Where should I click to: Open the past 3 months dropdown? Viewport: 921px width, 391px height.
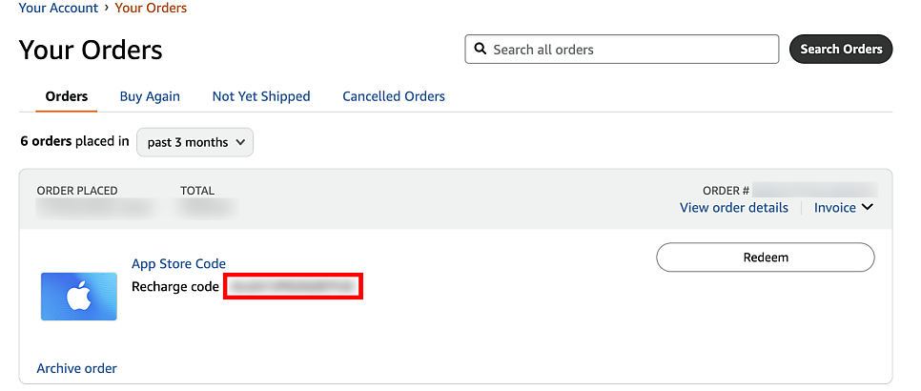[x=195, y=142]
